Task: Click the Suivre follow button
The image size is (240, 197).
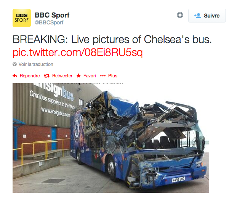Action: pos(207,16)
